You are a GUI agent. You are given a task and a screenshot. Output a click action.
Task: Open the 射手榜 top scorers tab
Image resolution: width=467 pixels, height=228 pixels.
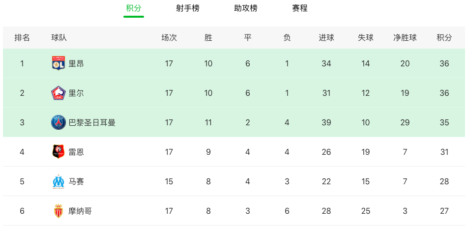click(x=187, y=8)
